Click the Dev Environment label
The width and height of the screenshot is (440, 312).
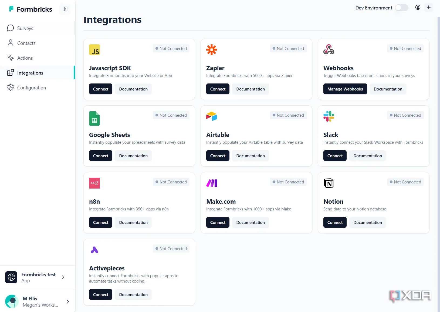click(374, 8)
